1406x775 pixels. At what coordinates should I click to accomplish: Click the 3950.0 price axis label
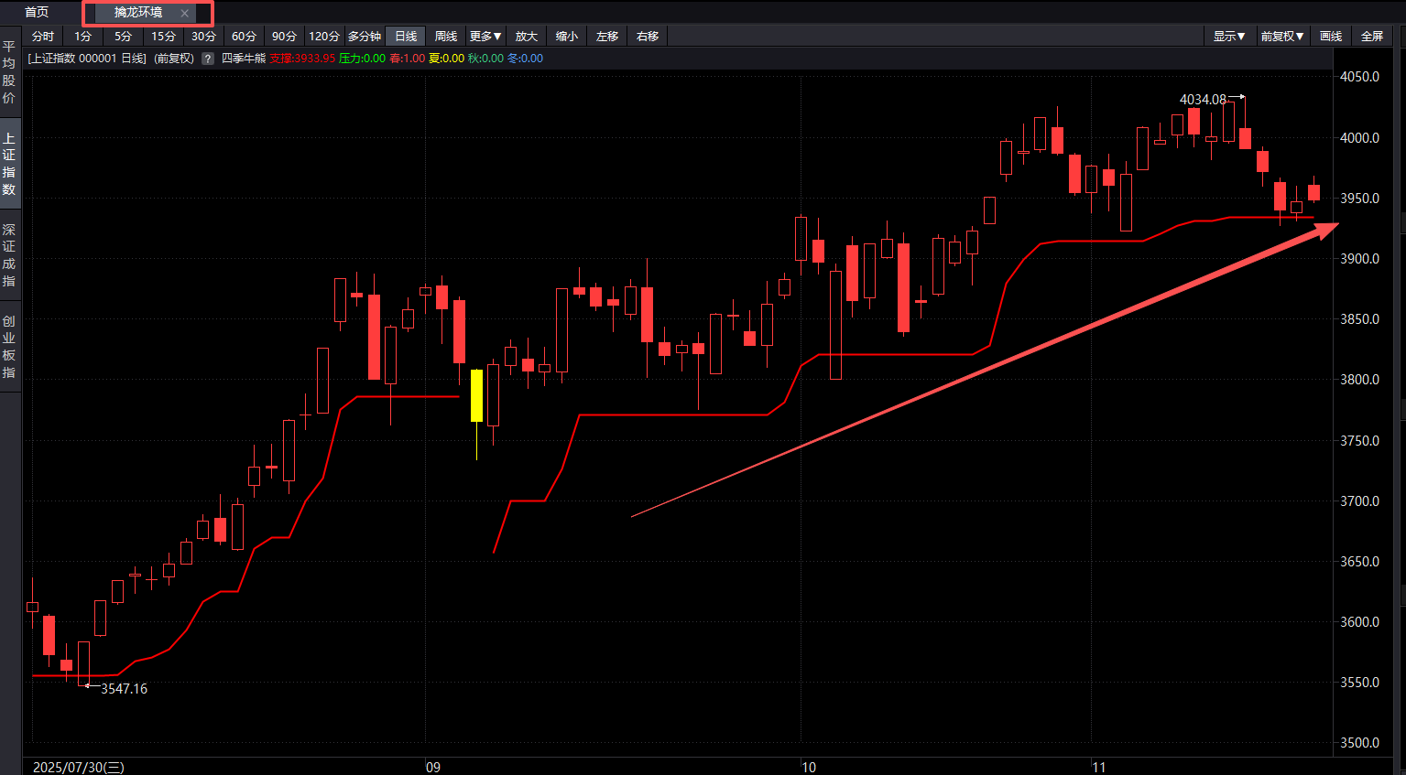pos(1360,199)
